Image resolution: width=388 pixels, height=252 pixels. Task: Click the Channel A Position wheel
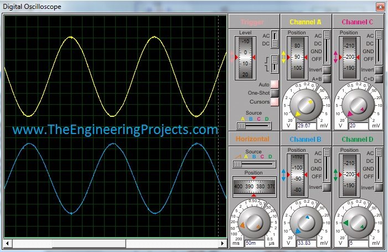[297, 58]
